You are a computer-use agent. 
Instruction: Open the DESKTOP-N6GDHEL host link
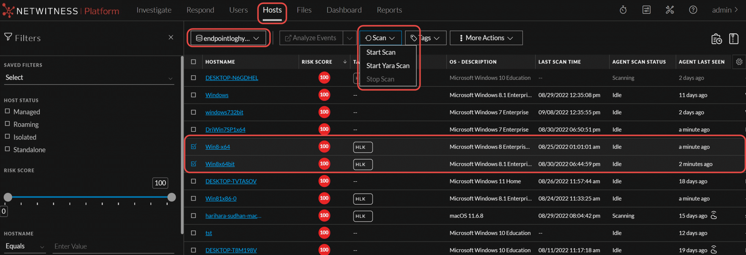point(231,78)
